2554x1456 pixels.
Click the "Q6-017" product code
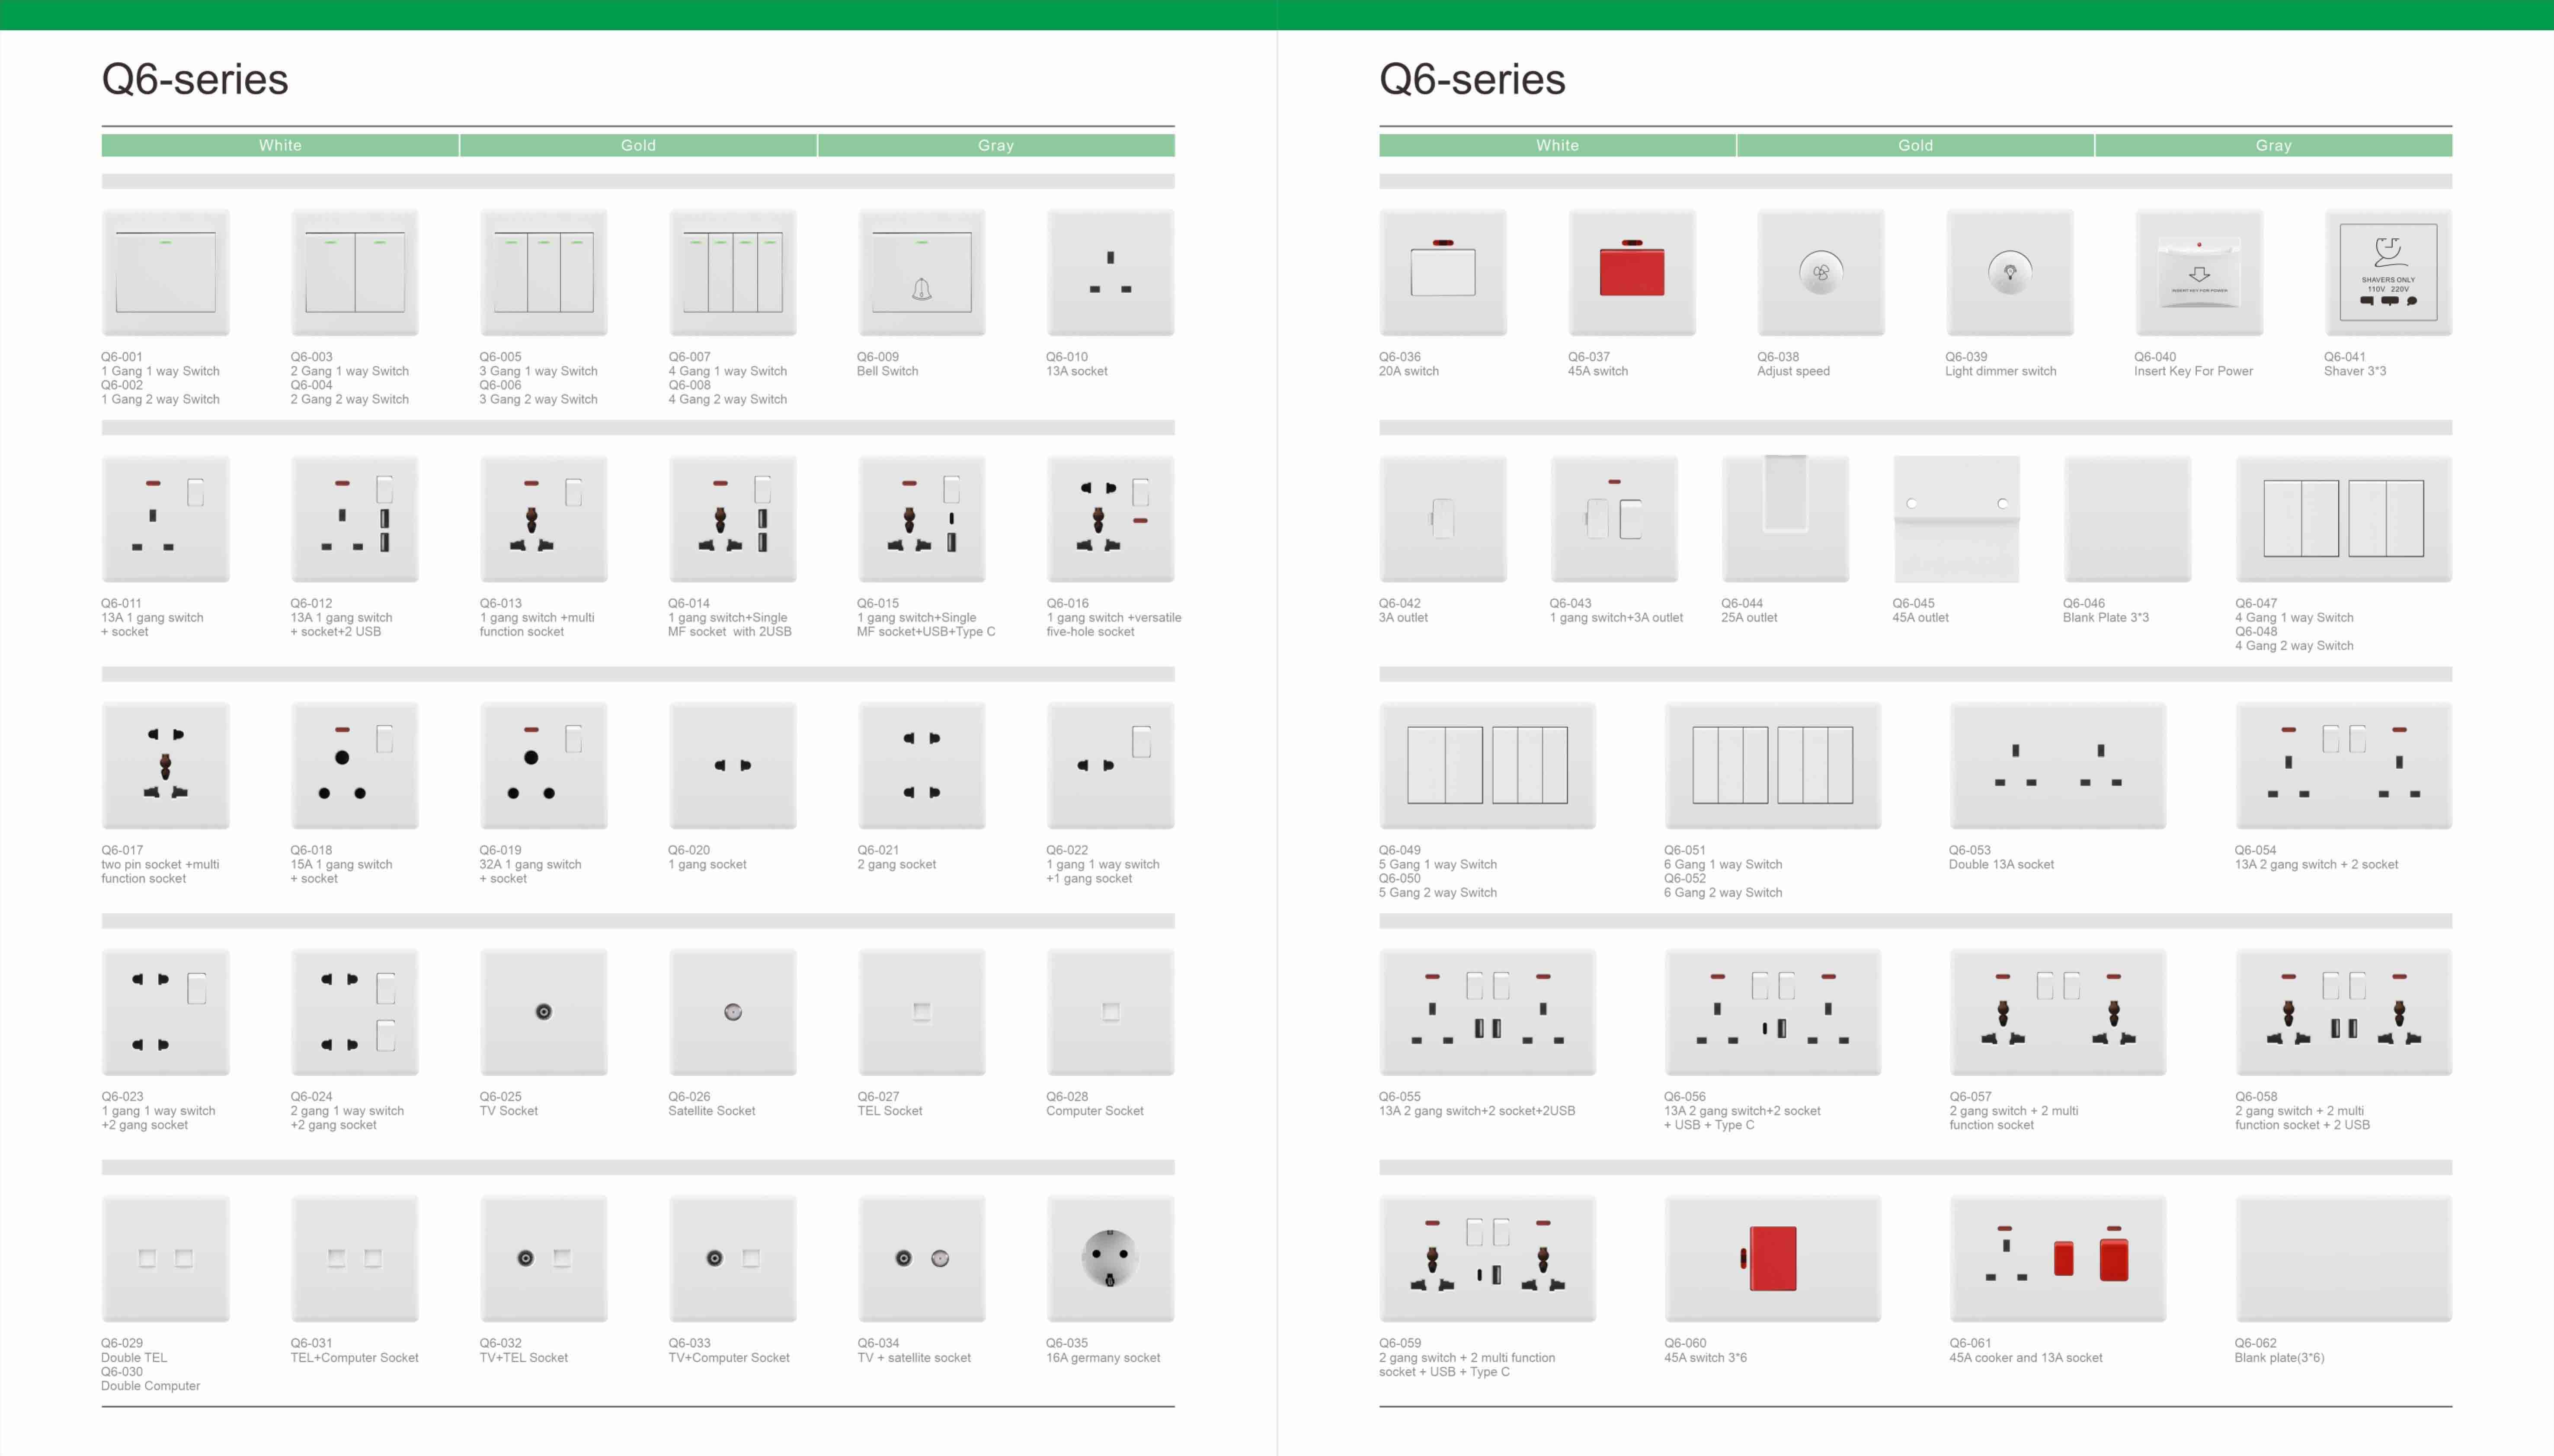[121, 850]
